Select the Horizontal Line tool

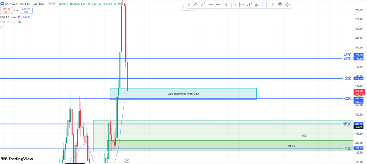click(211, 4)
